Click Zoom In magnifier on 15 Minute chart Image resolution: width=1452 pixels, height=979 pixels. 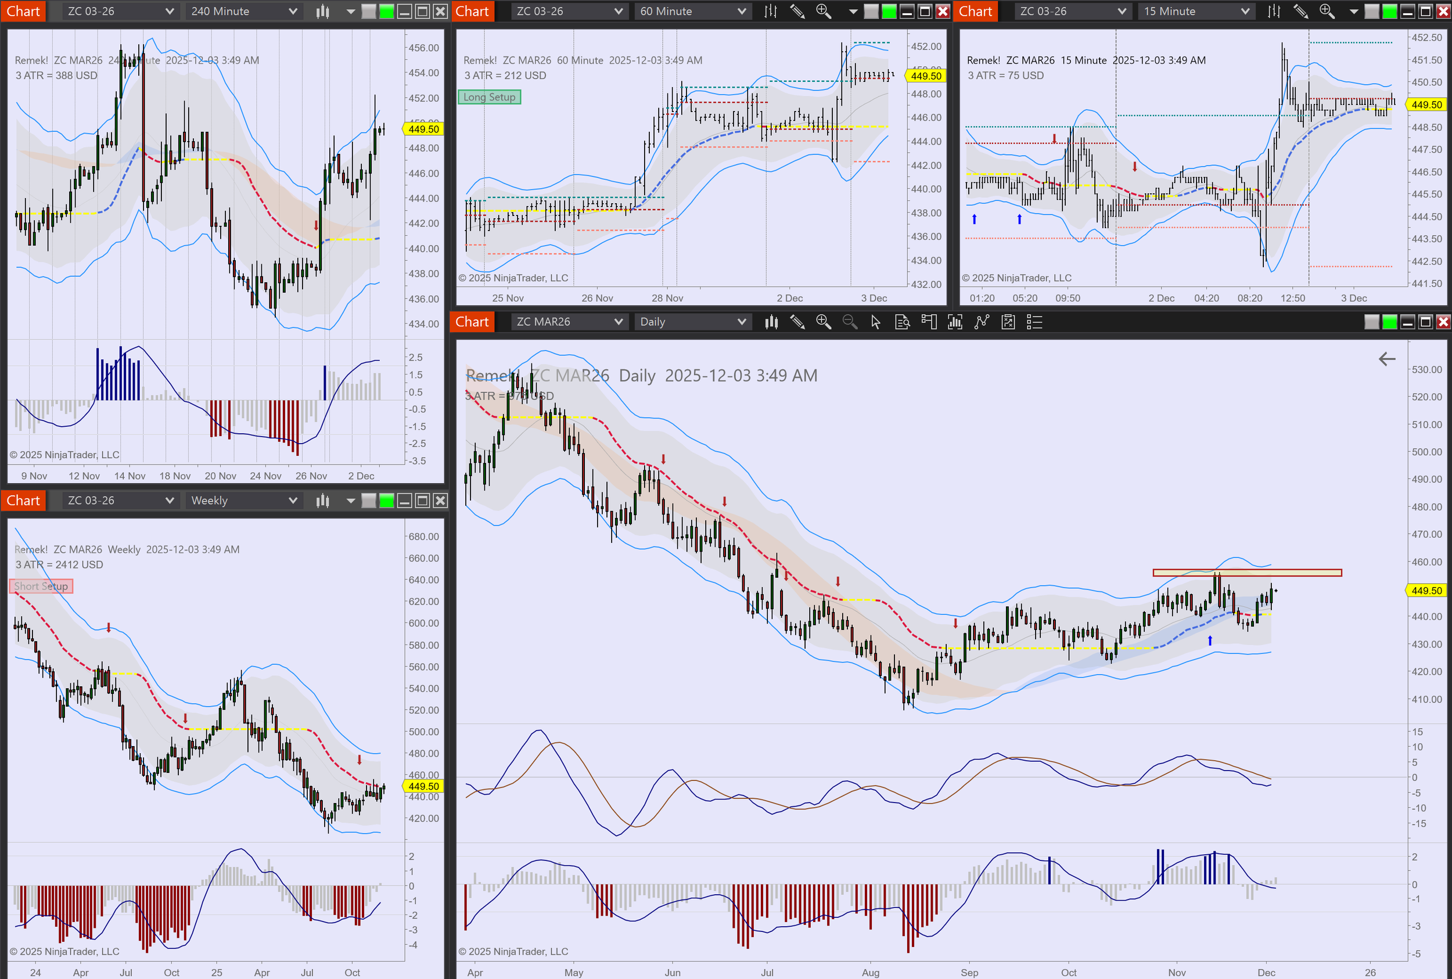[x=1327, y=11]
